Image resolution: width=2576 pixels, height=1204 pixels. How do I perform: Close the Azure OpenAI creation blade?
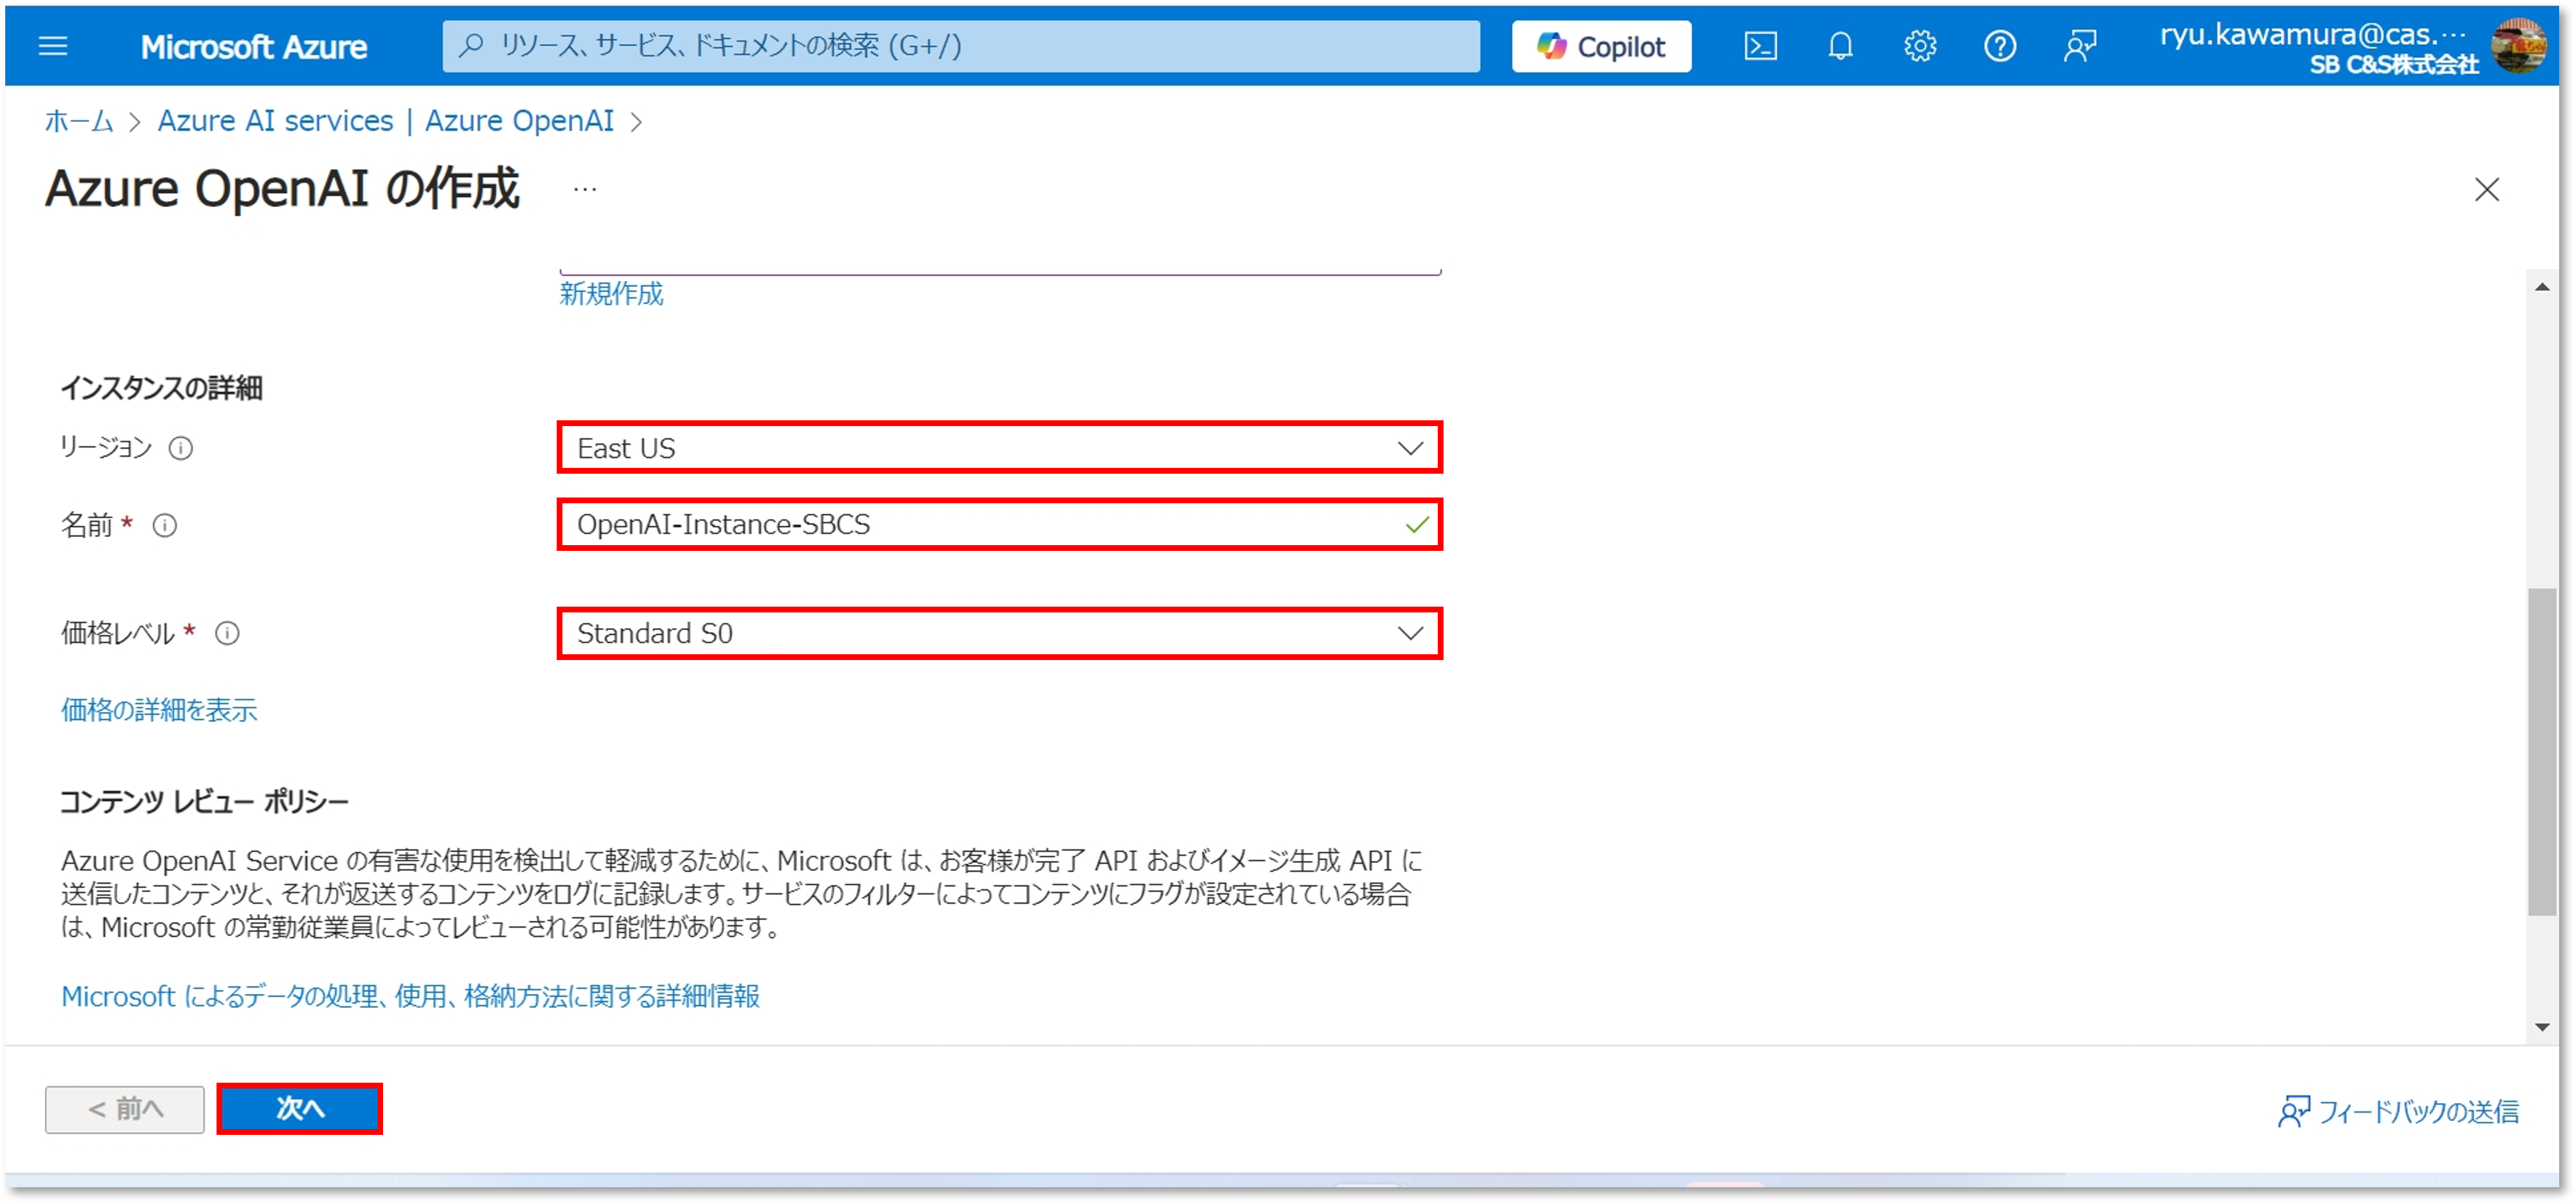(x=2486, y=189)
